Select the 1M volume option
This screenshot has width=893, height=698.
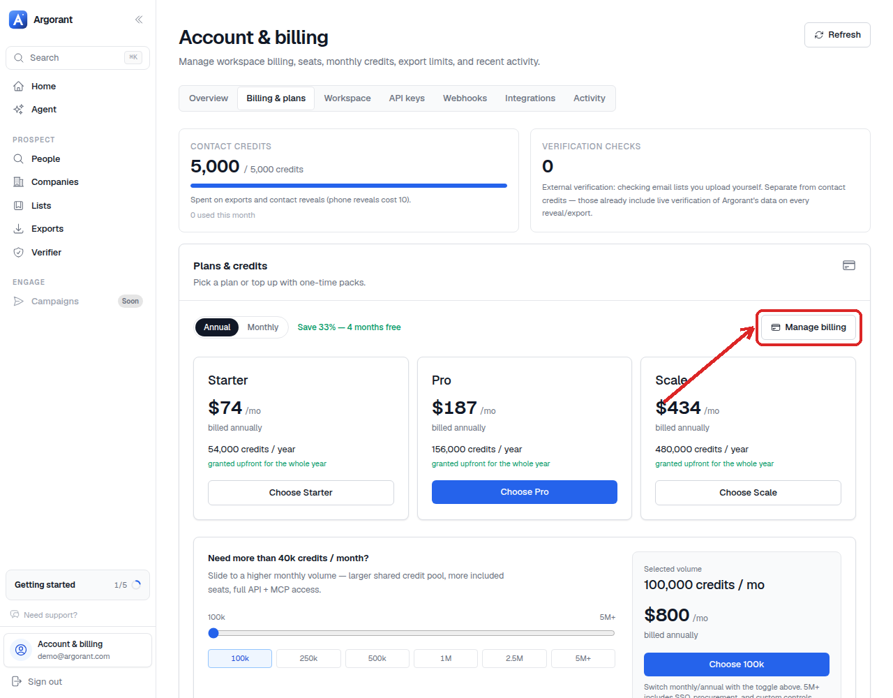[446, 658]
